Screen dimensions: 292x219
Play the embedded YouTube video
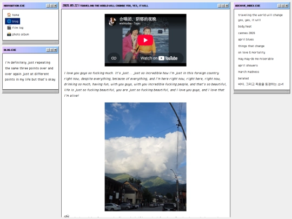click(145, 40)
